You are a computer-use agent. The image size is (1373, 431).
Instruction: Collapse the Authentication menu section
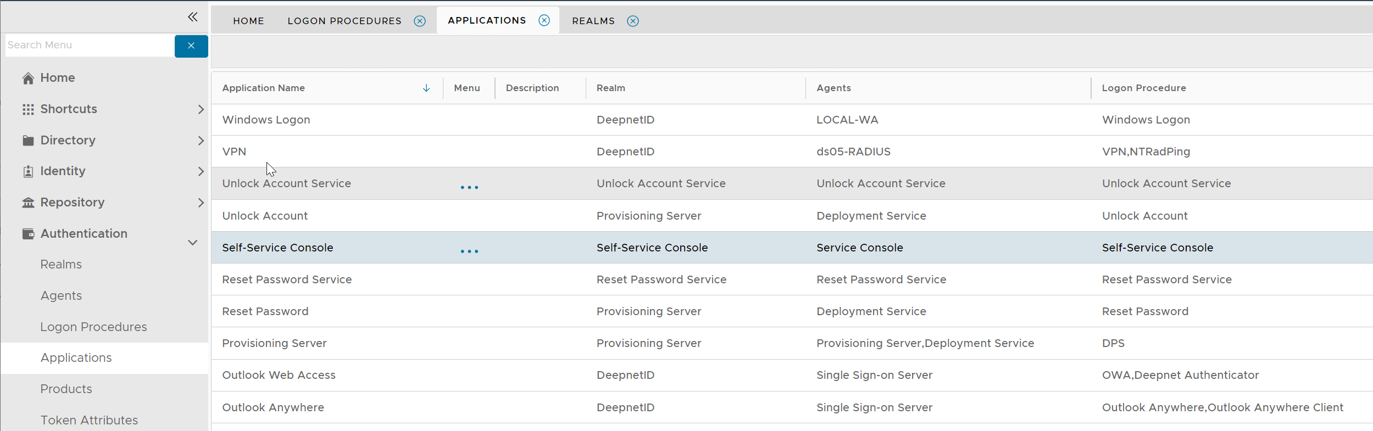coord(192,242)
